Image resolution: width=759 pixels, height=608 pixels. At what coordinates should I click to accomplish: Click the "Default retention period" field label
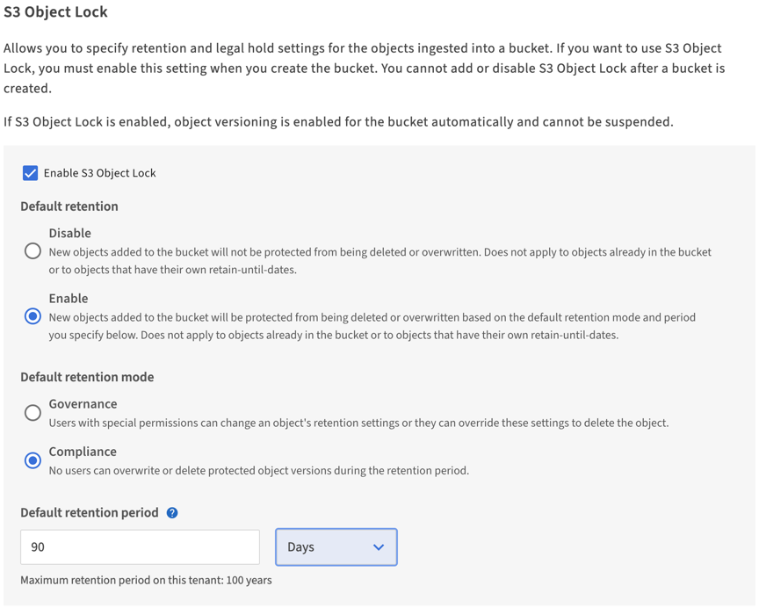pyautogui.click(x=90, y=513)
